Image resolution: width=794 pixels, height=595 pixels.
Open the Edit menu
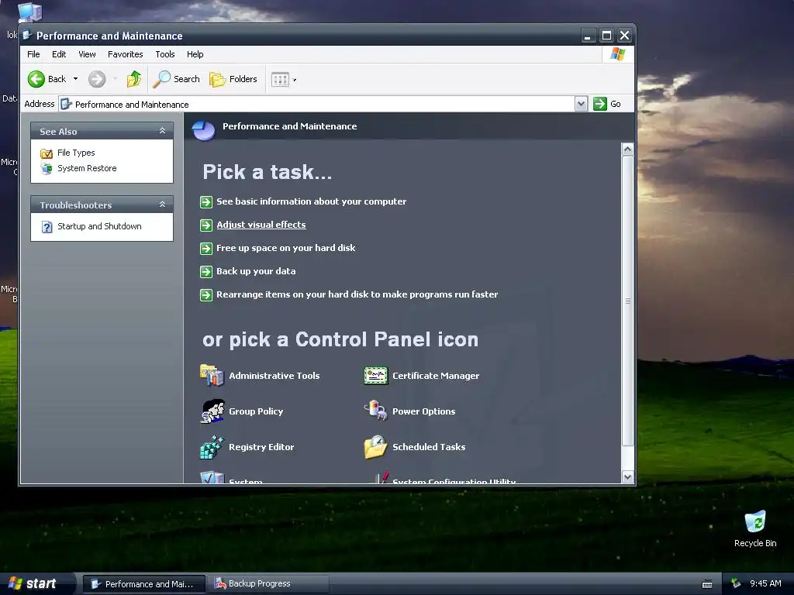[x=59, y=54]
